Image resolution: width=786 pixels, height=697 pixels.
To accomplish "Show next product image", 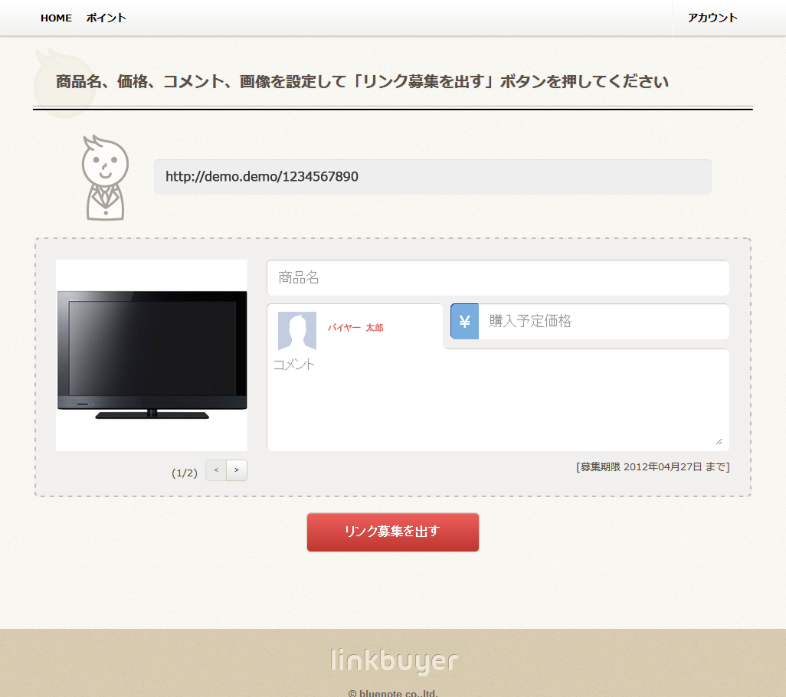I will click(237, 470).
